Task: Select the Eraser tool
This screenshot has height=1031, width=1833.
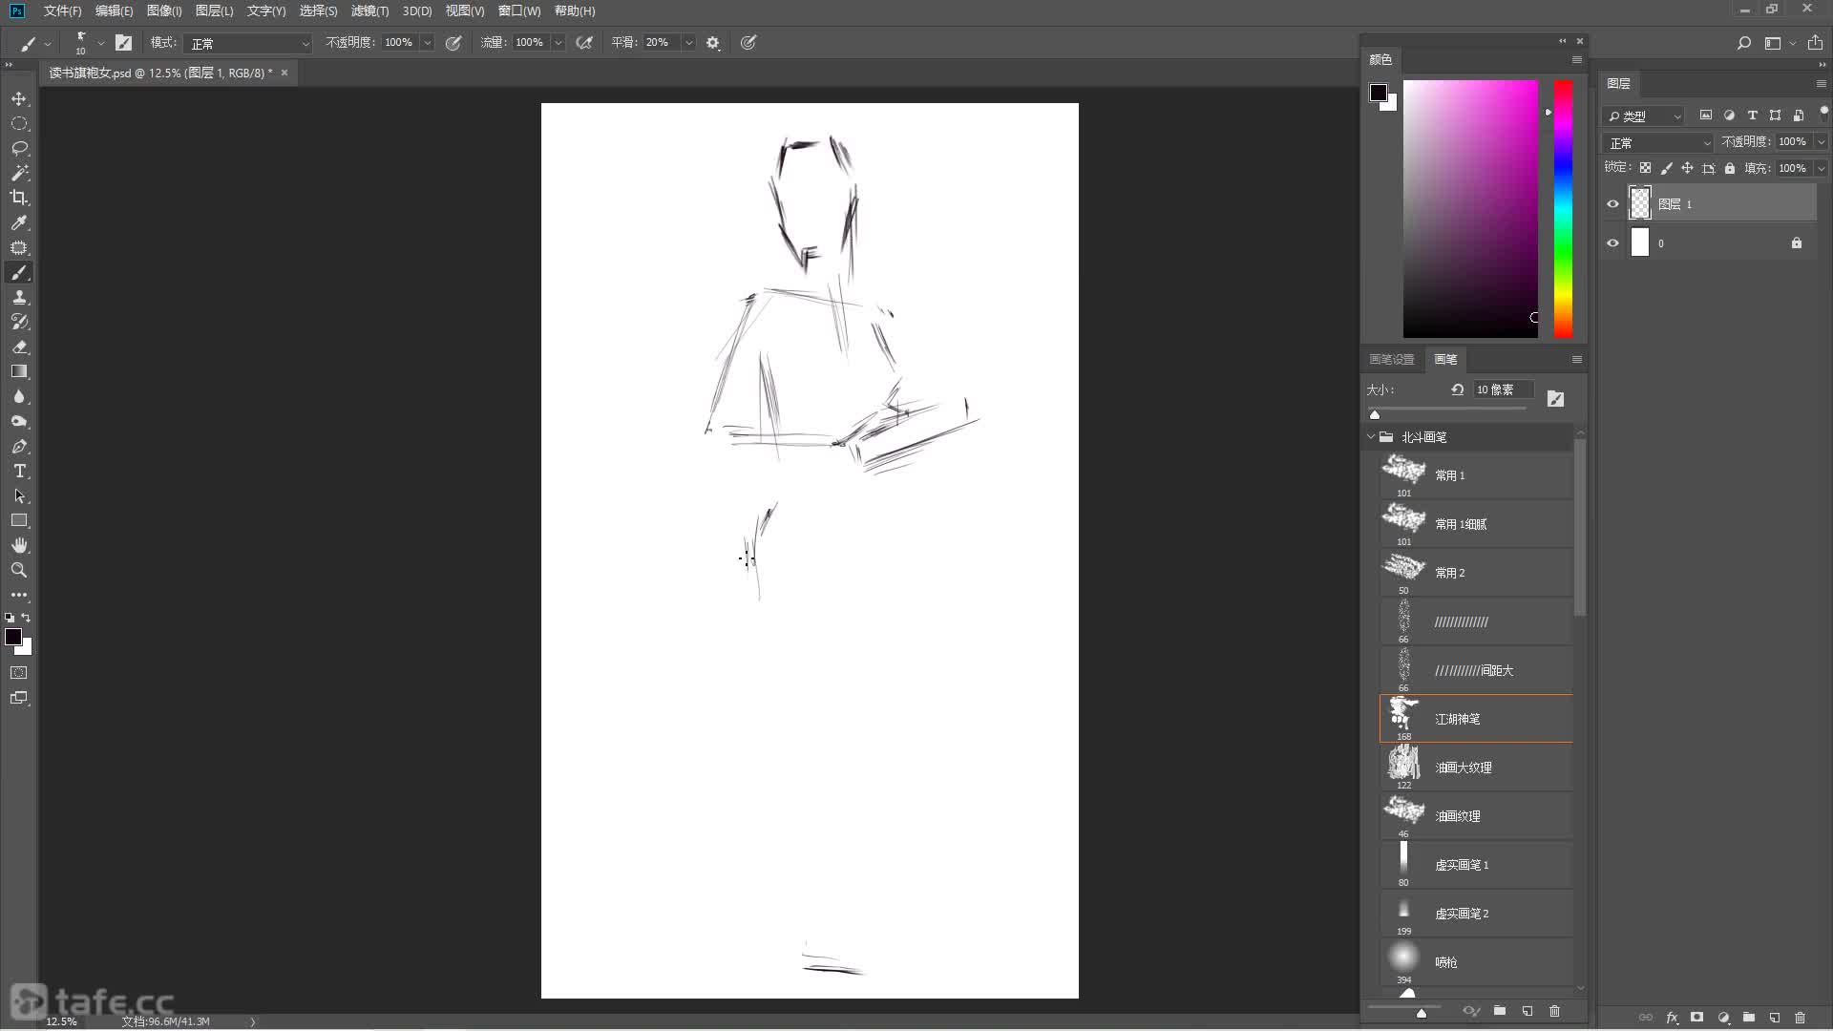Action: tap(19, 347)
